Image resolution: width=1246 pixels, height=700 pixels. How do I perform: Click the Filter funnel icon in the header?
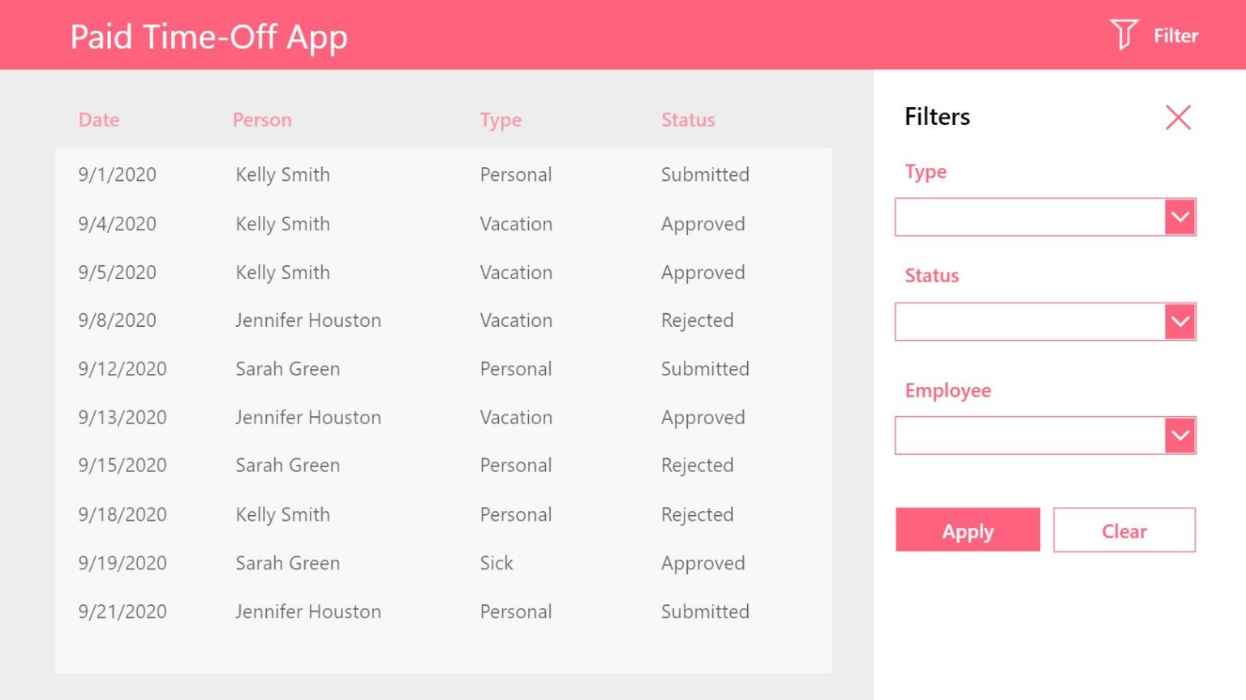(x=1123, y=35)
